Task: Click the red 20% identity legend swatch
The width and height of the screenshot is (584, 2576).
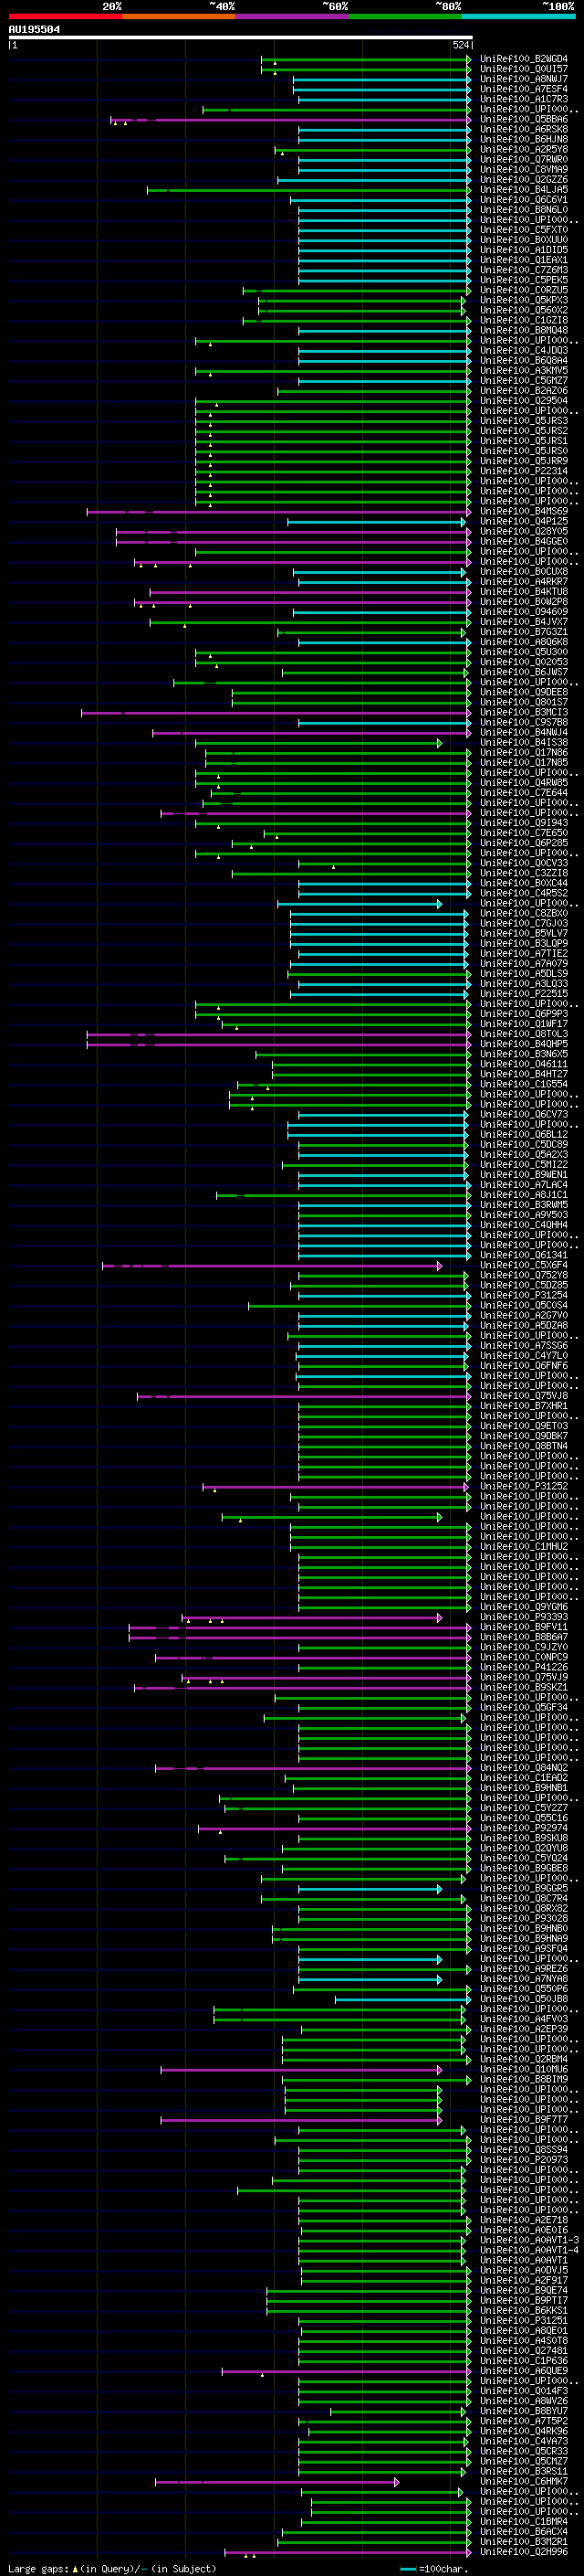Action: (65, 16)
